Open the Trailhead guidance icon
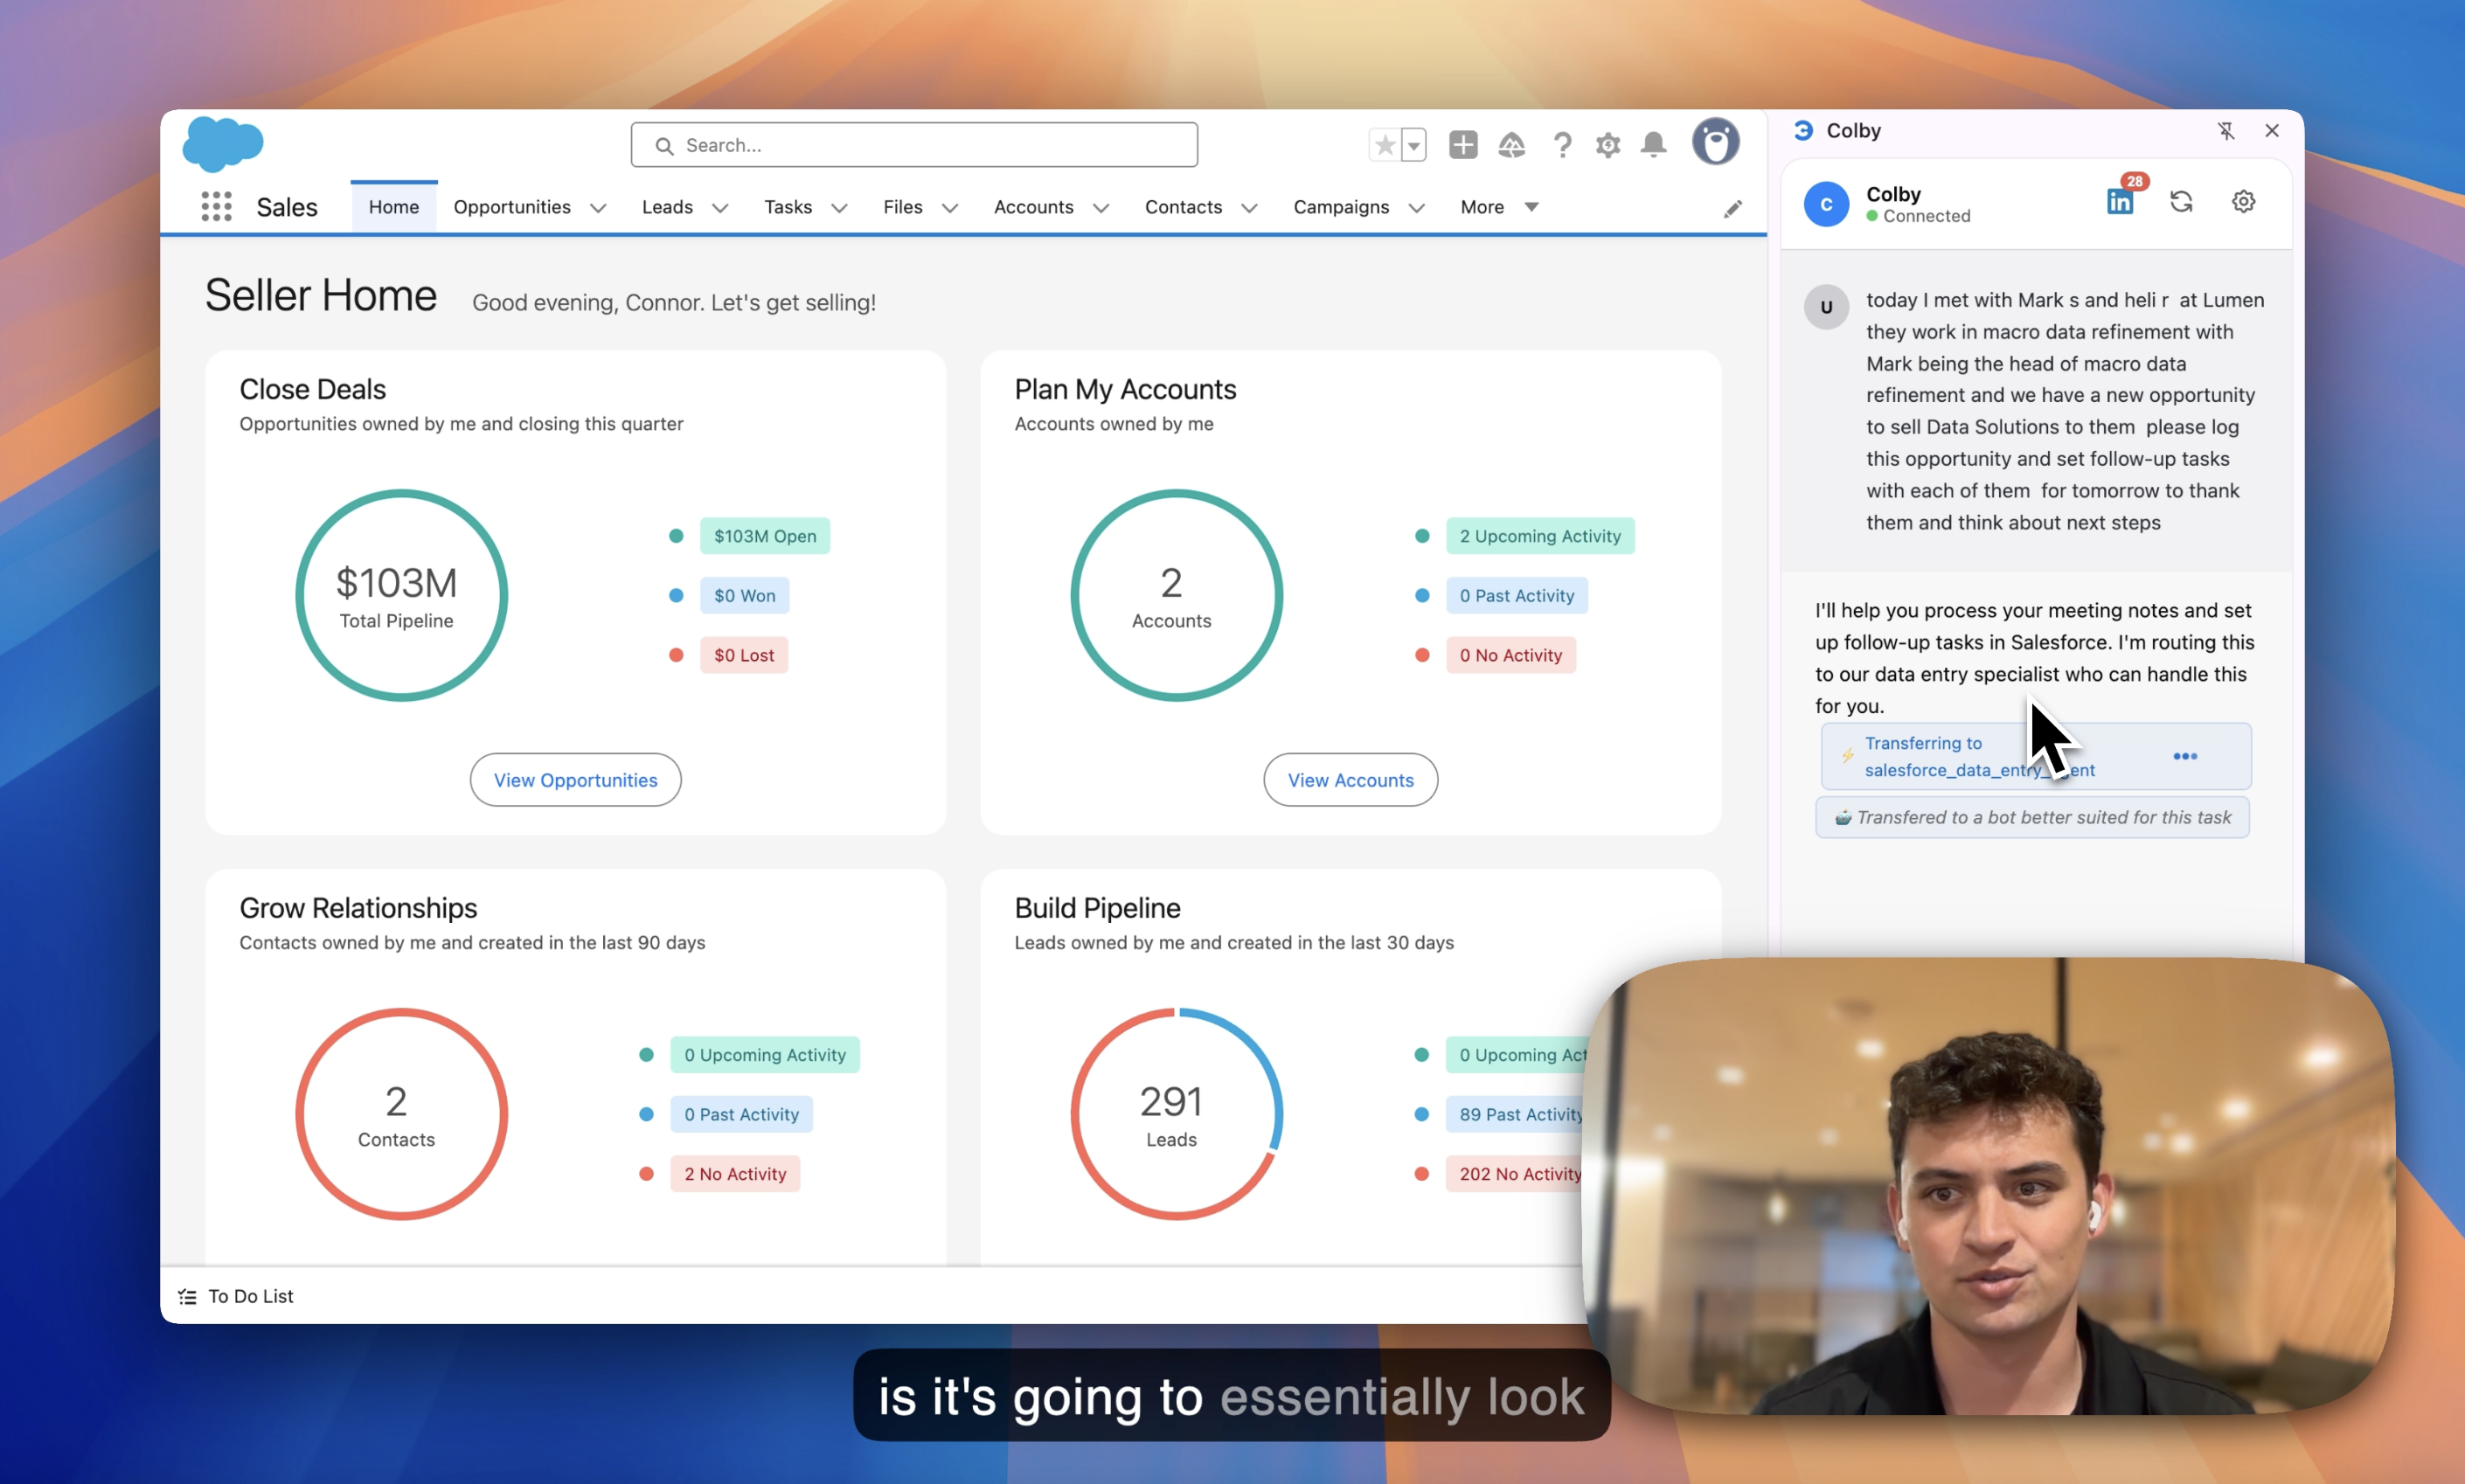The height and width of the screenshot is (1484, 2465). coord(1511,145)
